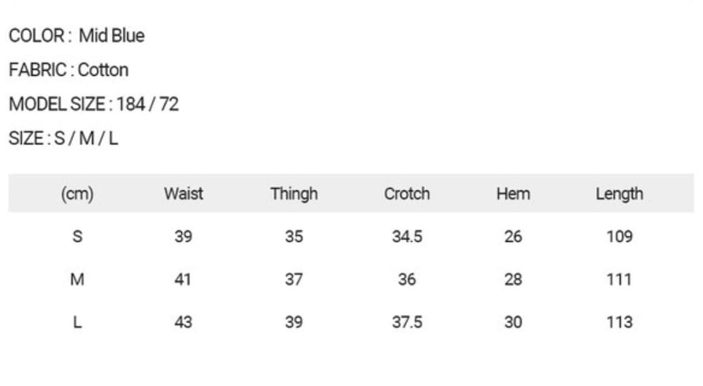The image size is (703, 386).
Task: Click the SIZE: S / M / L line
Action: pos(63,138)
